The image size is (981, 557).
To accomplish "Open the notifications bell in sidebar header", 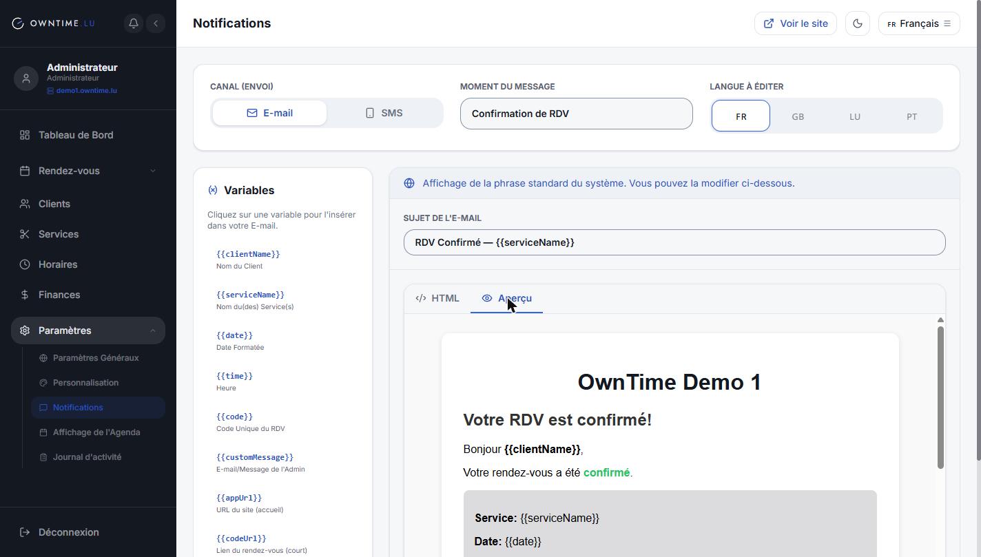I will (134, 23).
